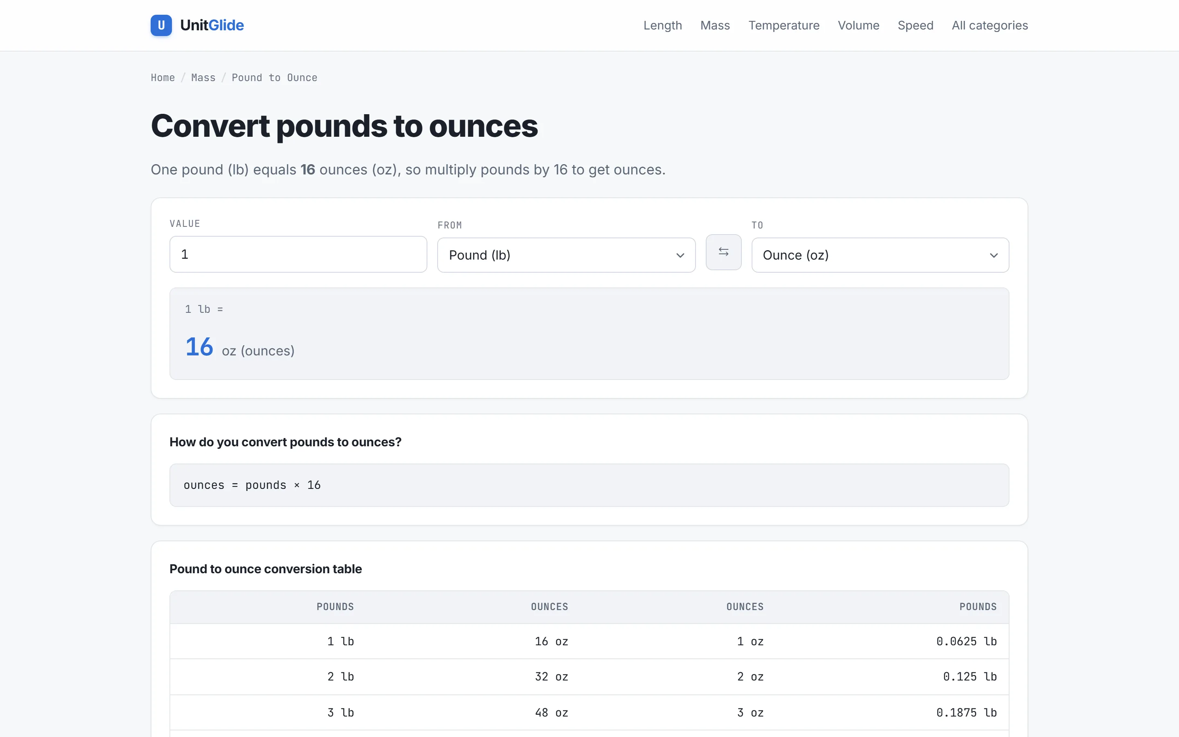Viewport: 1179px width, 737px height.
Task: Click the '48 oz' table cell
Action: [551, 712]
